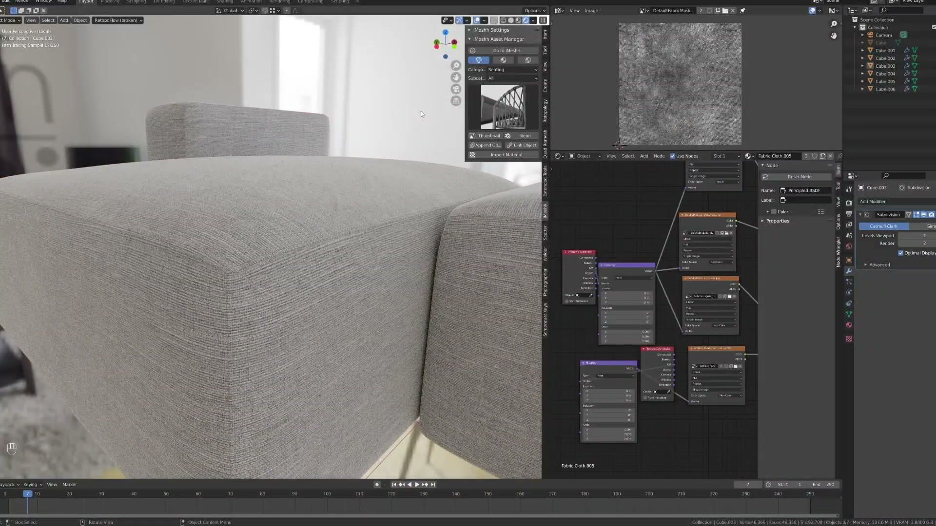The image size is (936, 526).
Task: Click Import Material button
Action: point(503,155)
